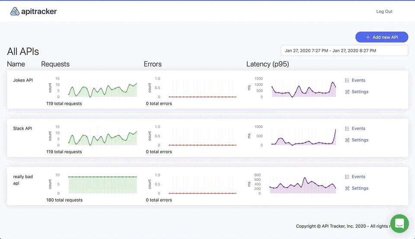415x239 pixels.
Task: Click the Settings tools icon for Jokes API
Action: pyautogui.click(x=347, y=92)
